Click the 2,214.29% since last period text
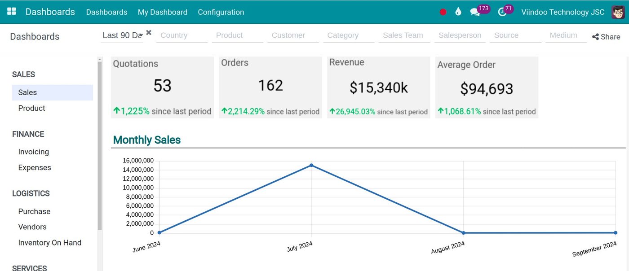This screenshot has width=629, height=271. point(270,111)
